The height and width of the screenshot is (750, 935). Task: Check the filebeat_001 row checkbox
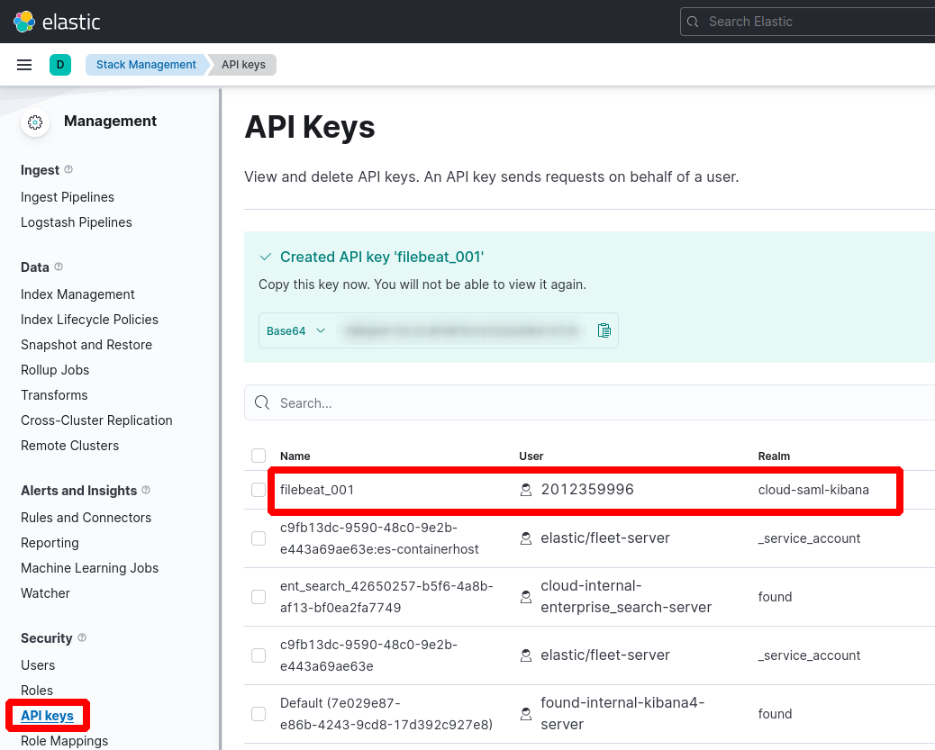259,490
